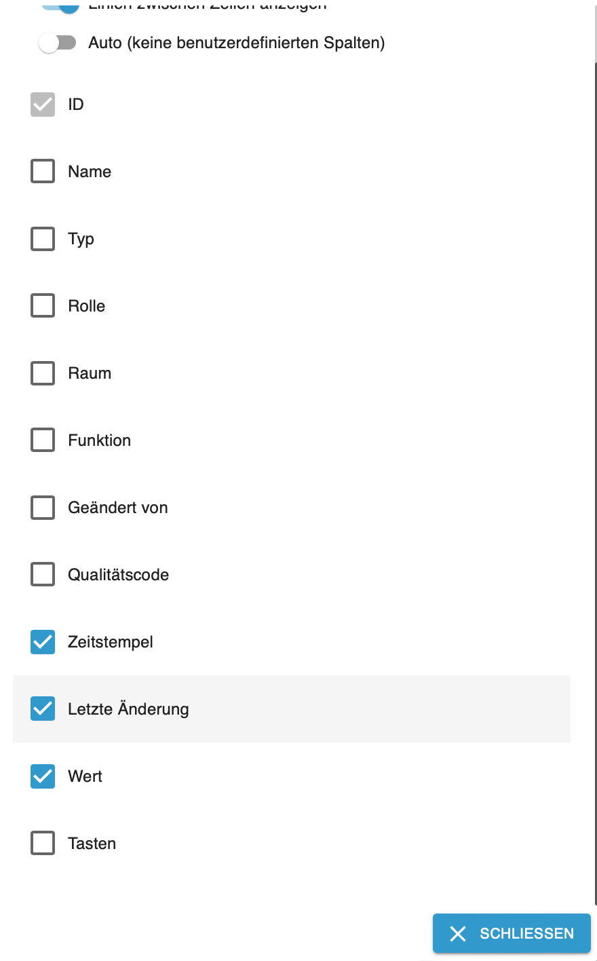Check the Name column checkbox
Viewport: 597px width, 961px height.
pyautogui.click(x=43, y=172)
